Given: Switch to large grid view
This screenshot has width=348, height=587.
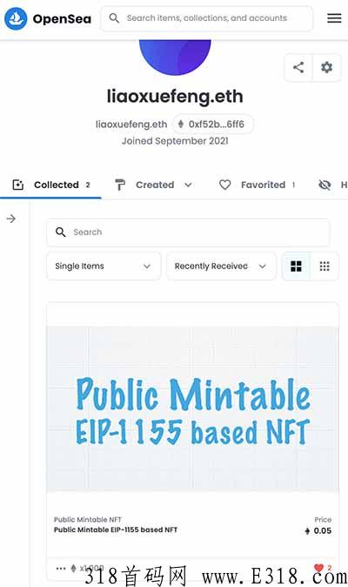Looking at the screenshot, I should point(296,267).
